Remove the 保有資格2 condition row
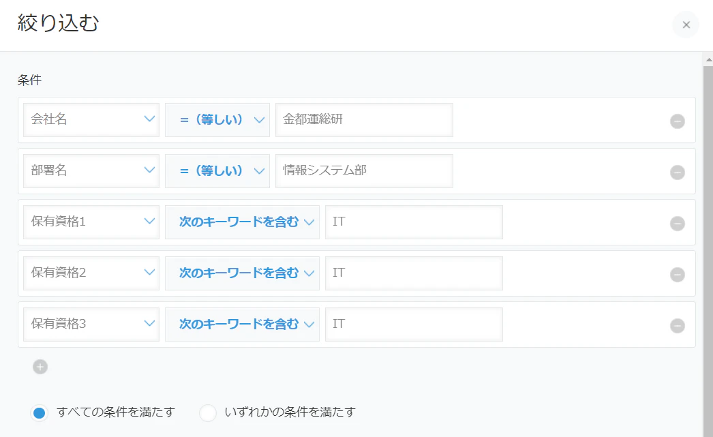The image size is (713, 437). 677,275
